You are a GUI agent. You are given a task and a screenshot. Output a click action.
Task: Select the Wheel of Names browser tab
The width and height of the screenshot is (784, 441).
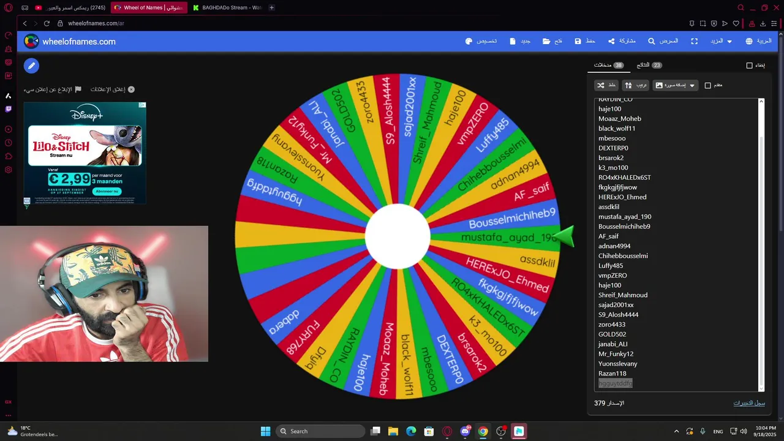[149, 7]
